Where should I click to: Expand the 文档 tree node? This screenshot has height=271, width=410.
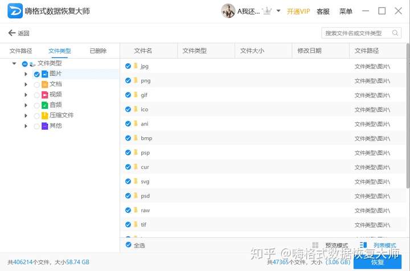pyautogui.click(x=26, y=84)
